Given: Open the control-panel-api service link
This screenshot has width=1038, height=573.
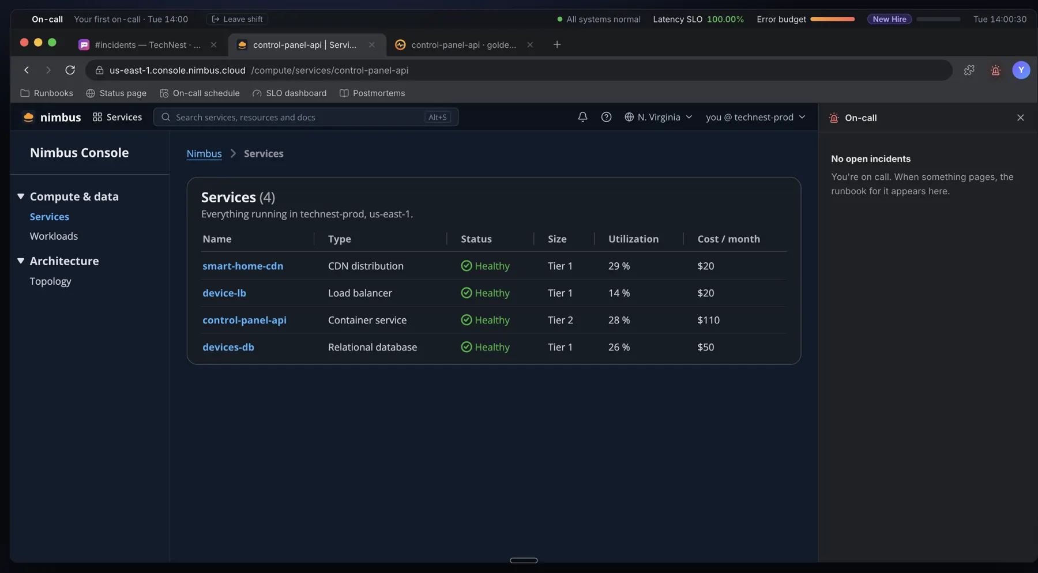Looking at the screenshot, I should coord(245,320).
